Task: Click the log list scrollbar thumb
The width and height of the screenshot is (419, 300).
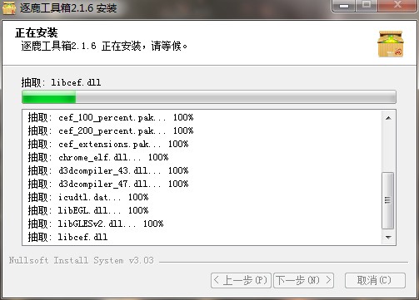Action: [x=388, y=200]
